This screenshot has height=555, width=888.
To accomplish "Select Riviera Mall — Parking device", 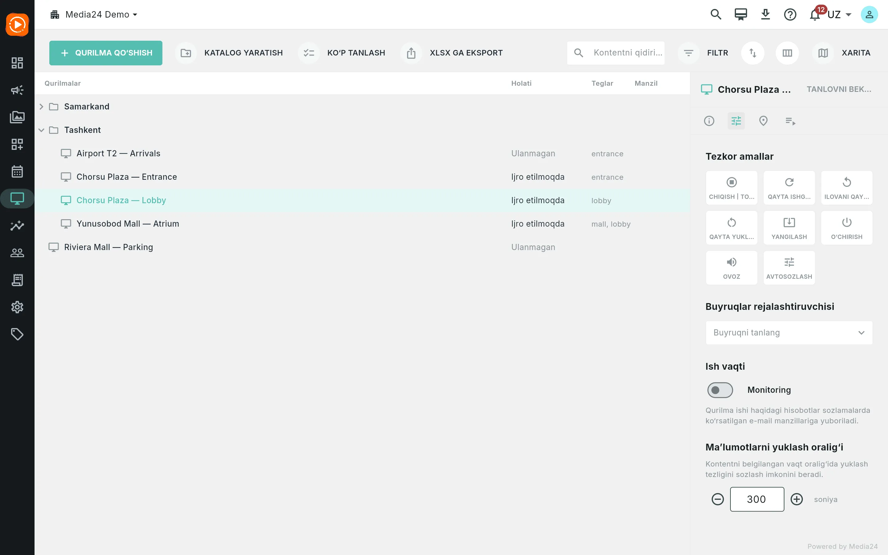I will click(362, 247).
